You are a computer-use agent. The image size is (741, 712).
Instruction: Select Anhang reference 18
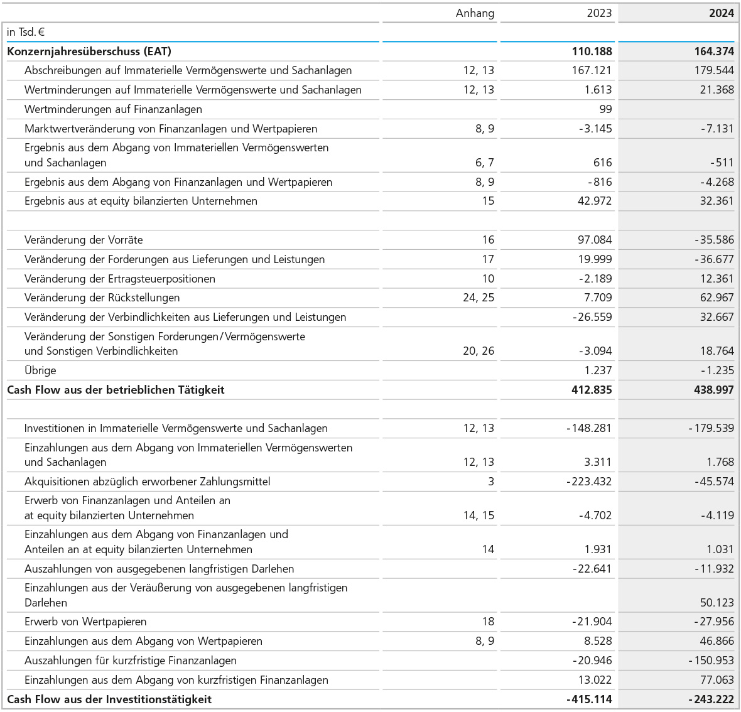click(488, 622)
